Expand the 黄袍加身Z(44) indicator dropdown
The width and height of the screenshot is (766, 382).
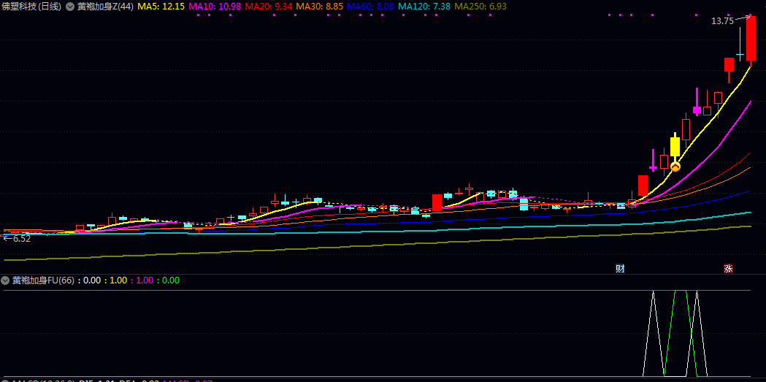tap(70, 6)
